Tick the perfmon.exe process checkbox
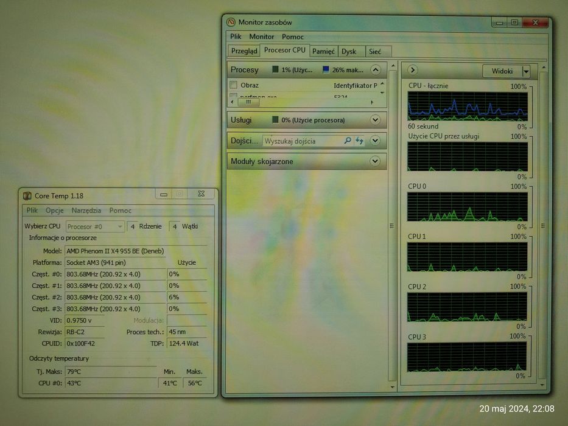This screenshot has height=426, width=568. click(x=233, y=96)
